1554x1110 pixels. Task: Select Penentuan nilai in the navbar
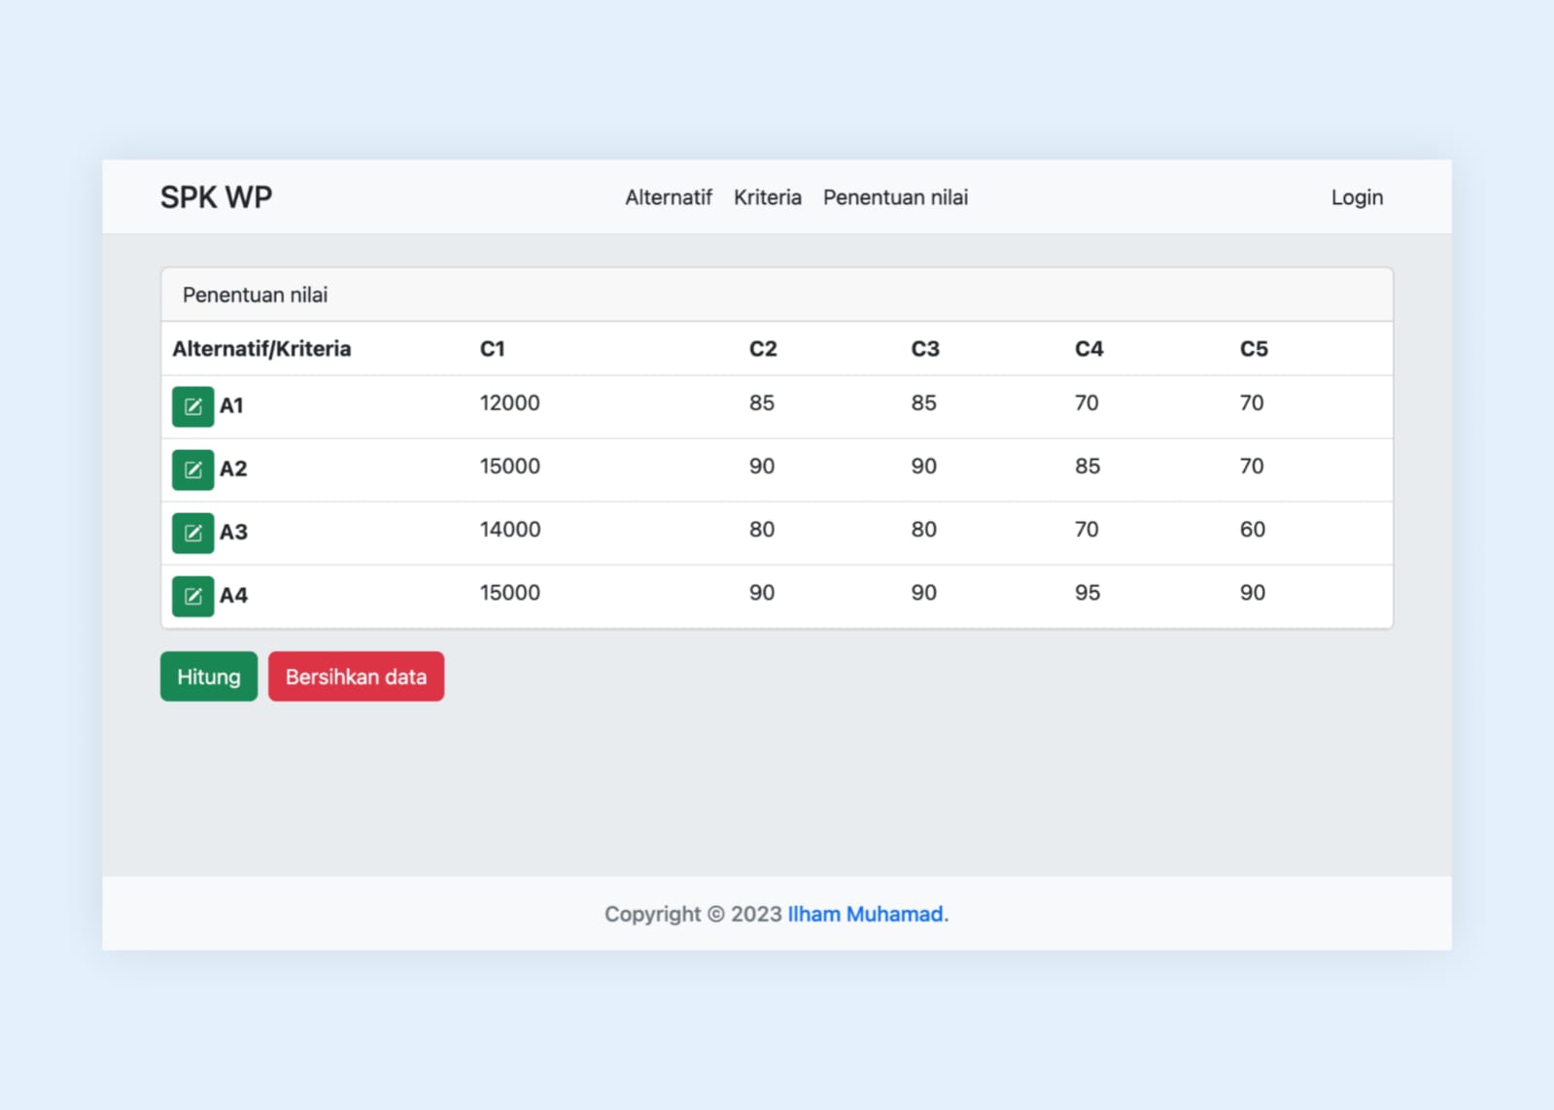tap(895, 197)
